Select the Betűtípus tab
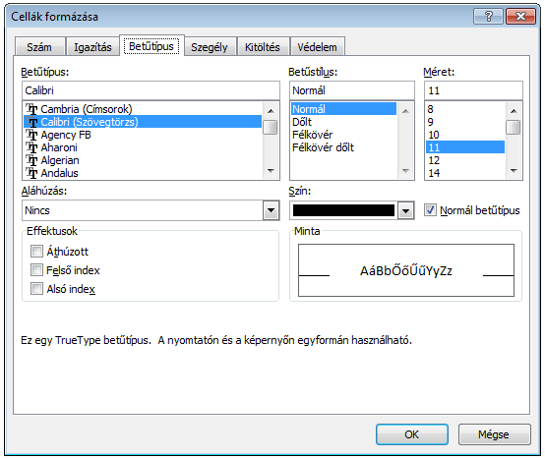Viewport: 545px width, 459px height. [151, 46]
